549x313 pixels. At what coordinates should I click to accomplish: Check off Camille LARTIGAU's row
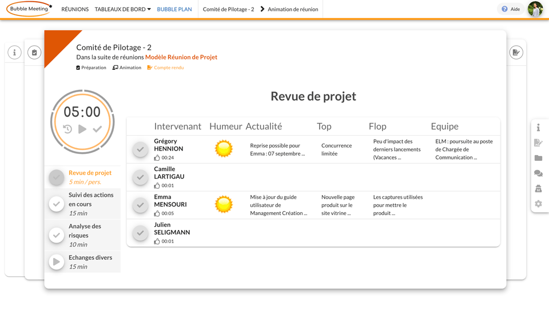point(141,177)
